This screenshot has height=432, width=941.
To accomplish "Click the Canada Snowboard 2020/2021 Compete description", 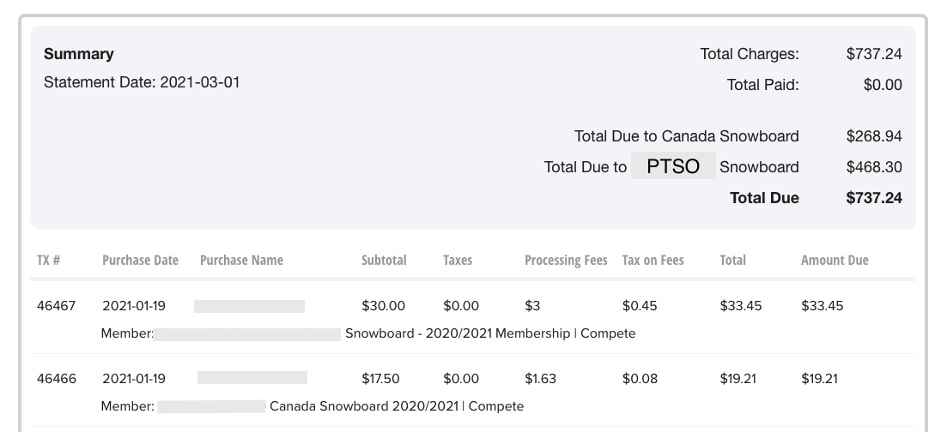I will [x=396, y=405].
